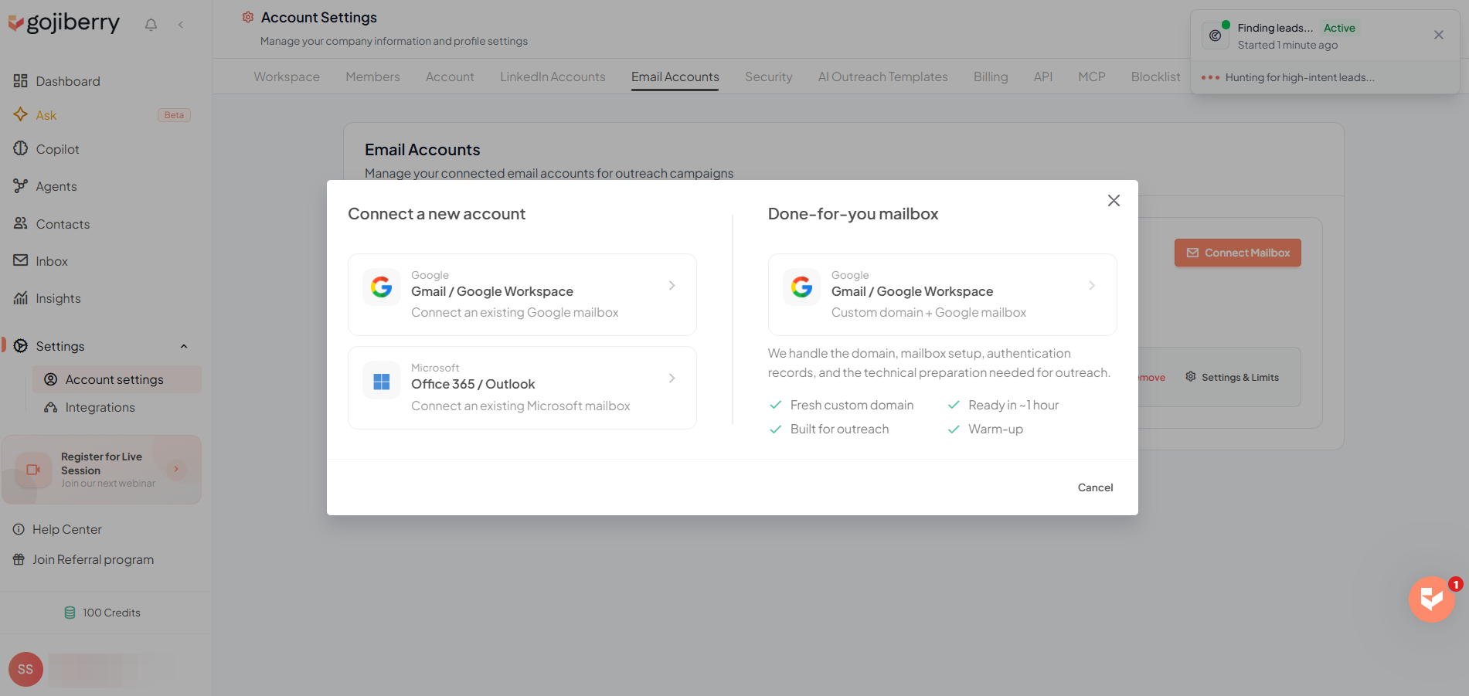Screen dimensions: 1469x696
Task: Close the Connect a new account dialog
Action: [1114, 201]
